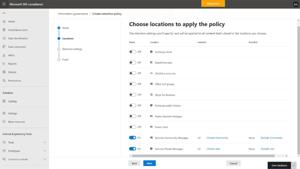Click the Cancel button
Image resolution: width=300 pixels, height=169 pixels.
pos(233,163)
